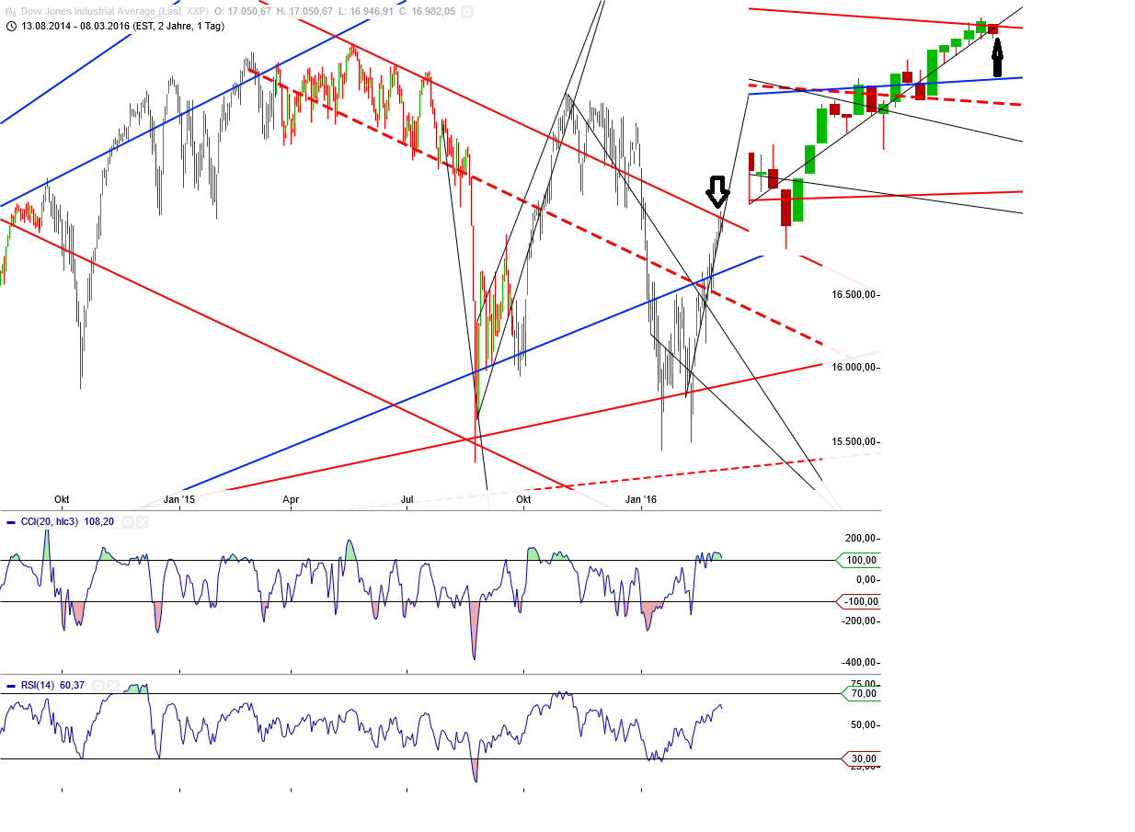Click the hollow down arrow annotation
1135x832 pixels.
pos(717,191)
